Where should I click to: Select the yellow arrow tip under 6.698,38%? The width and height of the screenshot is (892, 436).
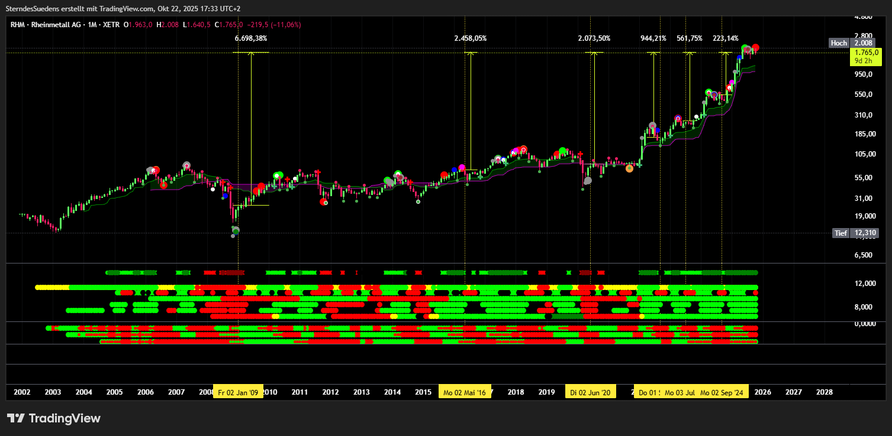click(x=251, y=54)
